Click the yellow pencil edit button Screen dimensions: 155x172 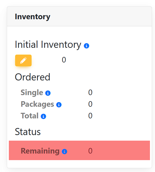[x=23, y=60]
